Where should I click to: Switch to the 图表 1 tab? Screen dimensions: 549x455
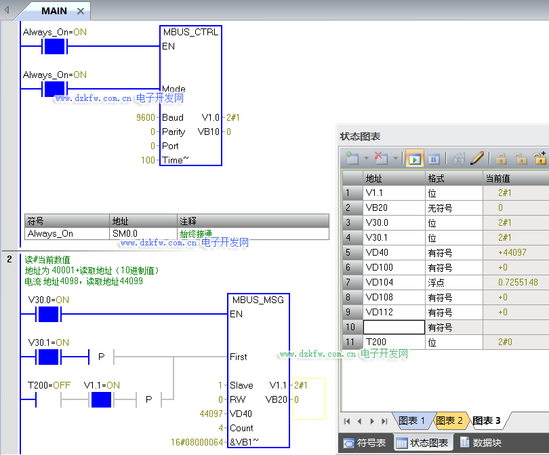point(411,420)
